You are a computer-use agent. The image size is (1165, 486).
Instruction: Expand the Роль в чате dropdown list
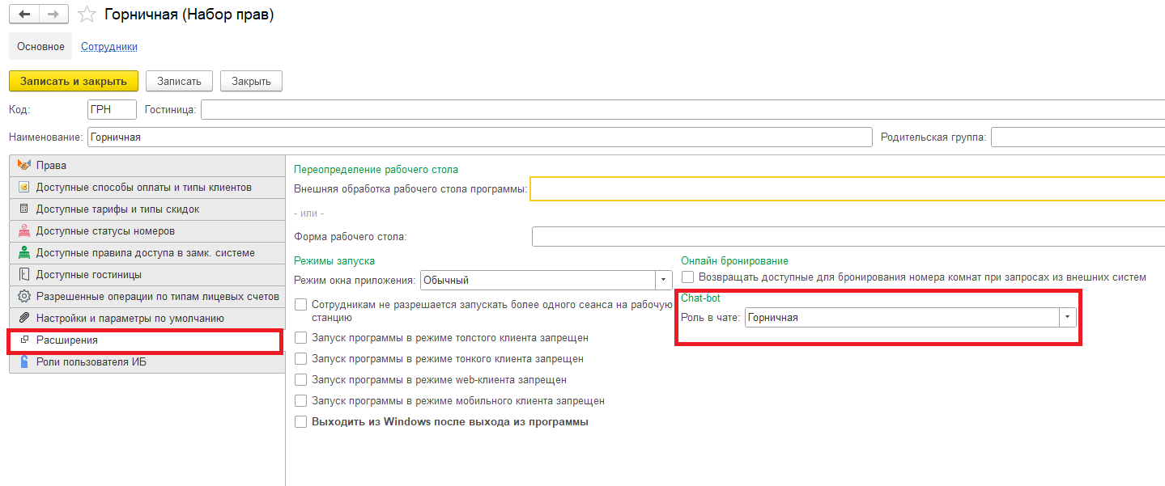click(x=1068, y=317)
